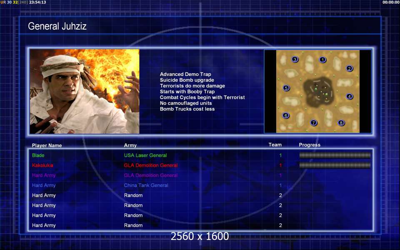400x250 pixels.
Task: Click start position marker 8 on minimap
Action: point(341,122)
